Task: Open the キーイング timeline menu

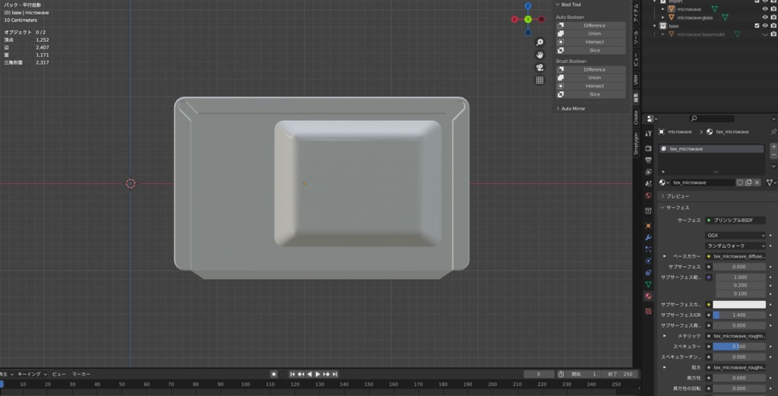Action: 32,374
